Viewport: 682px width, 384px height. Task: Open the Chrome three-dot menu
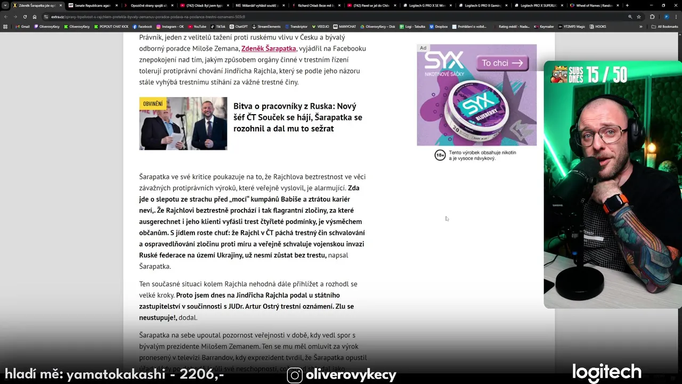[676, 17]
